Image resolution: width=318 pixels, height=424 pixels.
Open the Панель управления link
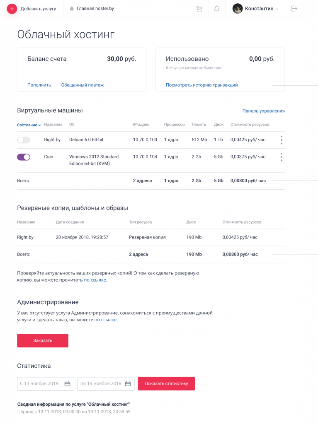pyautogui.click(x=263, y=111)
